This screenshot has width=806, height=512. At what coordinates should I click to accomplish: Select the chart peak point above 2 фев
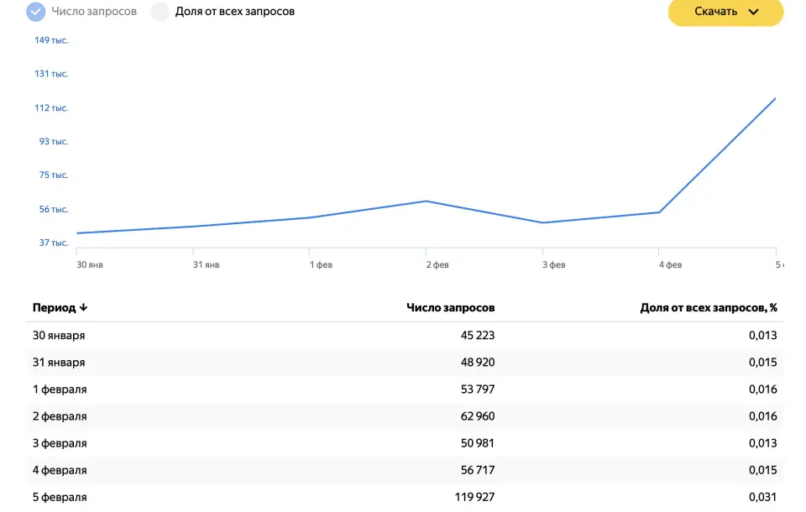click(426, 201)
